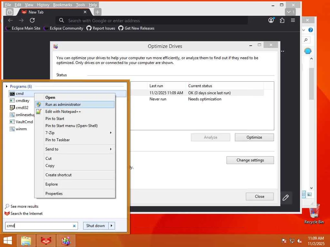Click the cmd program icon in search results
330x247 pixels.
point(12,94)
